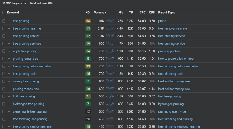Open the 'tree pruning near me' keyword link
This screenshot has width=233, height=129.
[27, 29]
